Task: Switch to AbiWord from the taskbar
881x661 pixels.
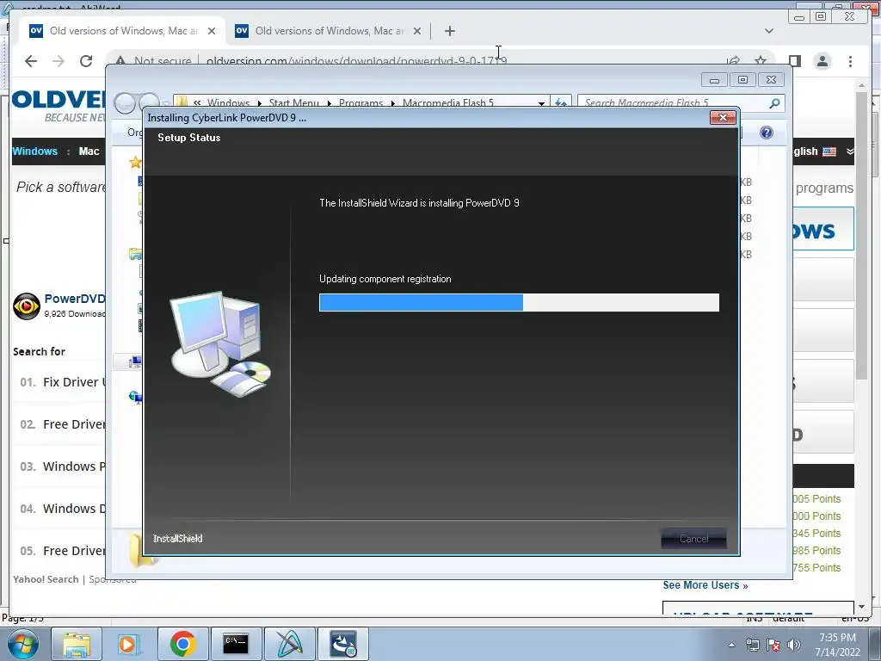Action: pos(288,644)
